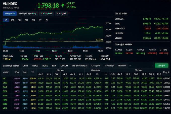Select the HNX tab
Screen dimensions: 171x114
point(54,66)
